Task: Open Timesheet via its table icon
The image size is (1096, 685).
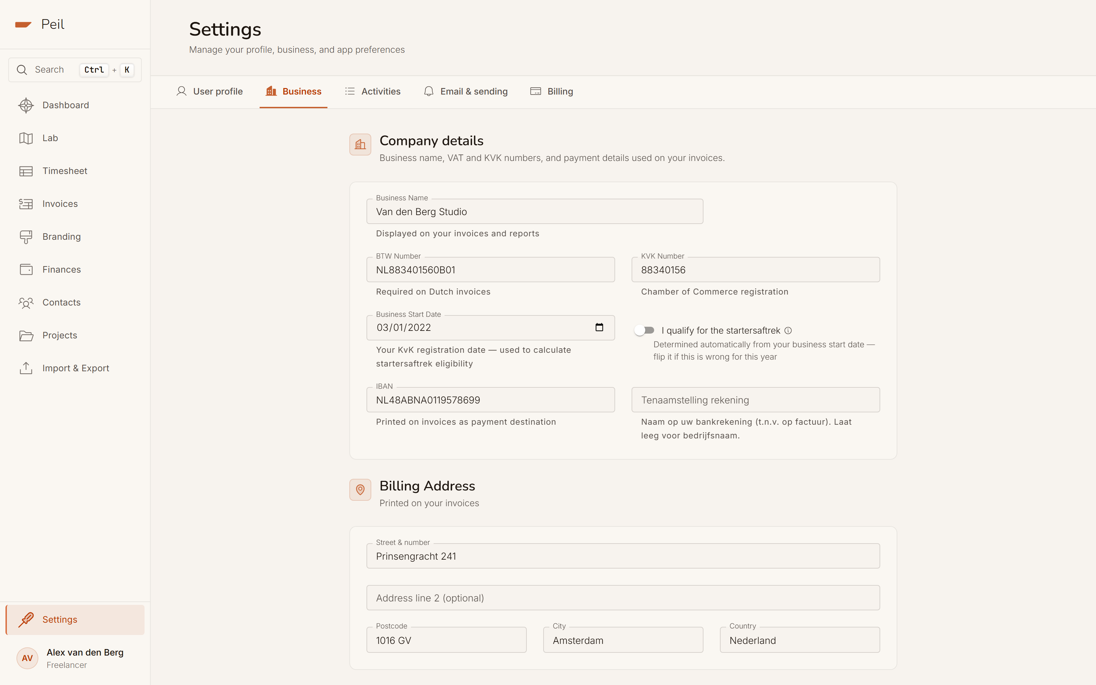Action: click(26, 171)
